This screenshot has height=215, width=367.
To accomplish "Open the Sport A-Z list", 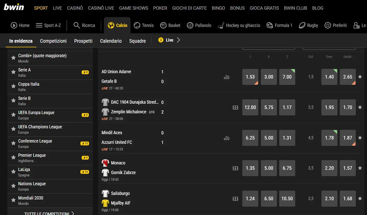I will pyautogui.click(x=48, y=25).
